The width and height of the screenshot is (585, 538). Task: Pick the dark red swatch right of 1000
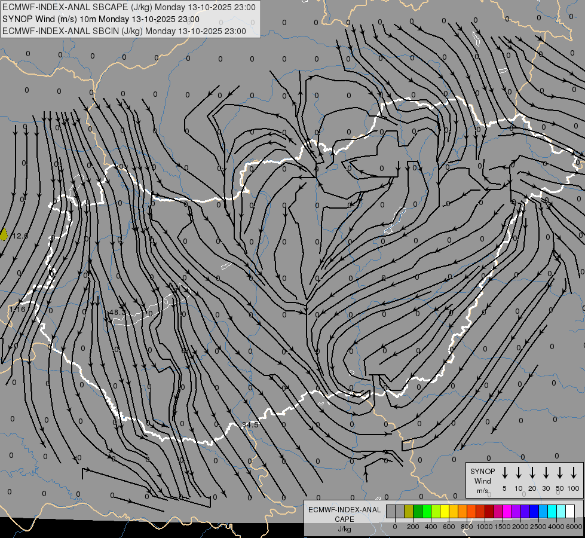[489, 511]
